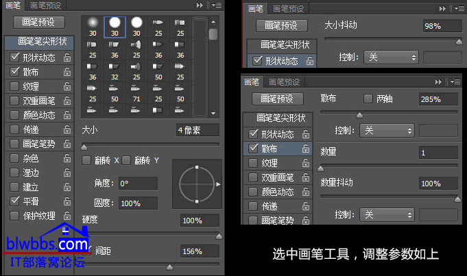467x276 pixels.
Task: Open 控制 dropdown under 数量抖动
Action: pos(387,214)
